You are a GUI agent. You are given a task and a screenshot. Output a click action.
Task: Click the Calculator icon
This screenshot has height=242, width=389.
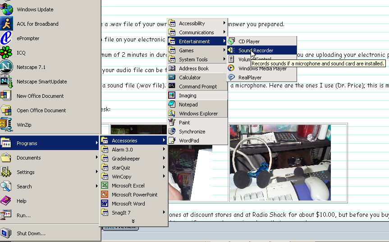(x=172, y=78)
